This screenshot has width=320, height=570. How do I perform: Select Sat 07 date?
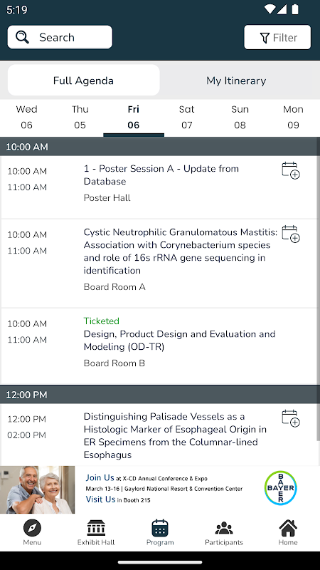click(x=187, y=117)
